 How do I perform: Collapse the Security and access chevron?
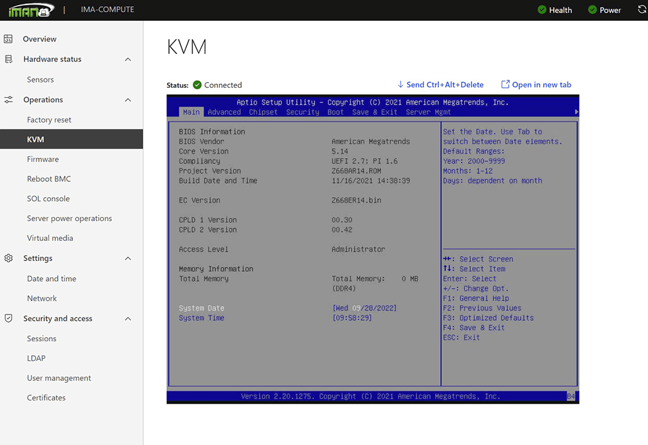click(x=128, y=319)
